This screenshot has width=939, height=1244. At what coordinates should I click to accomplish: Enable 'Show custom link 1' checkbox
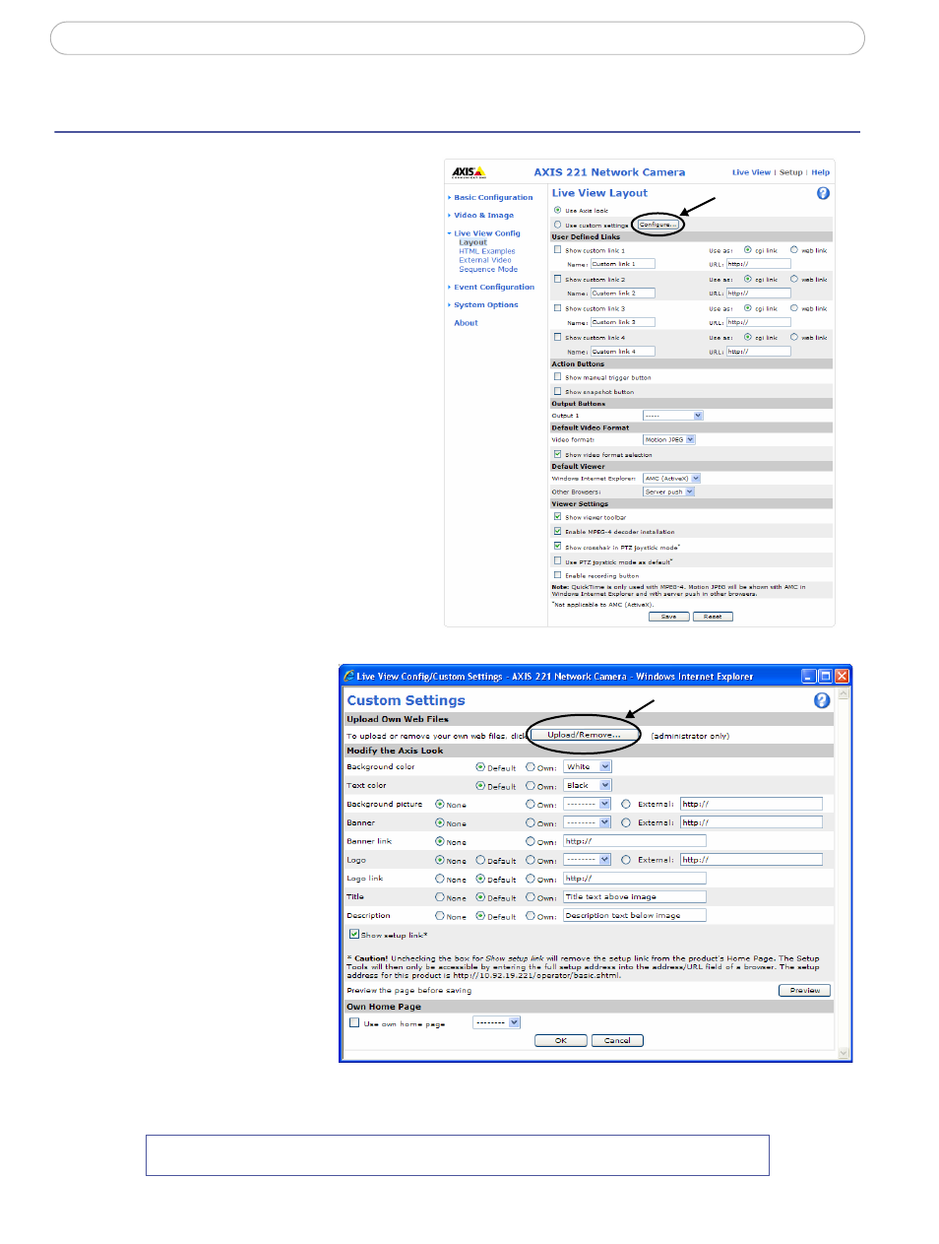pyautogui.click(x=557, y=250)
